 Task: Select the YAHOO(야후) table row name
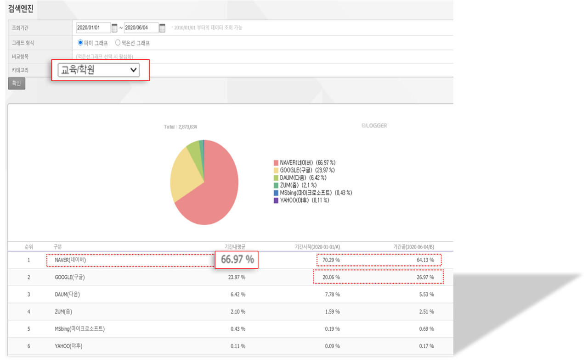tap(68, 346)
